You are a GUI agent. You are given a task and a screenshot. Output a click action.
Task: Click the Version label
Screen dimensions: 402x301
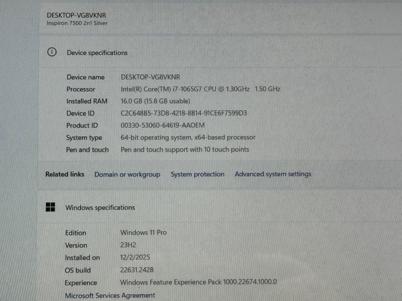pos(76,245)
